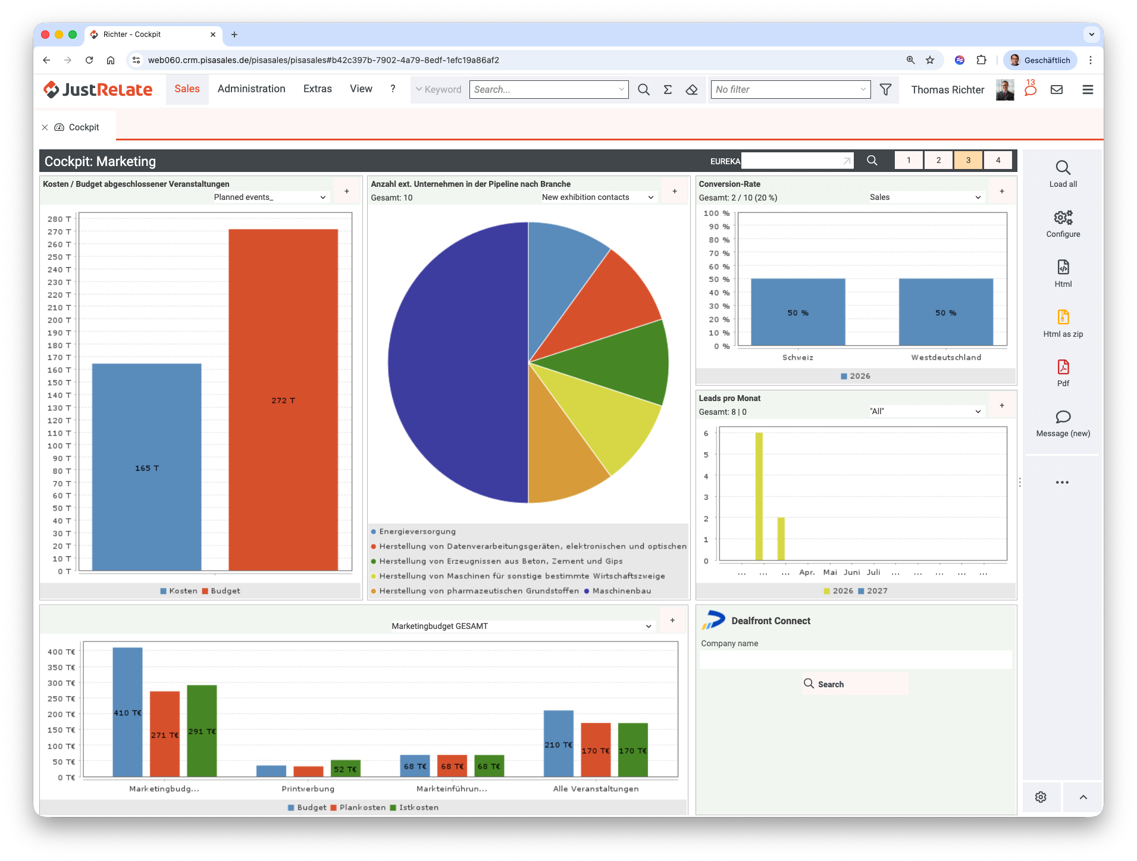The image size is (1137, 861).
Task: Click the Istkosten legend swatch
Action: pyautogui.click(x=393, y=808)
